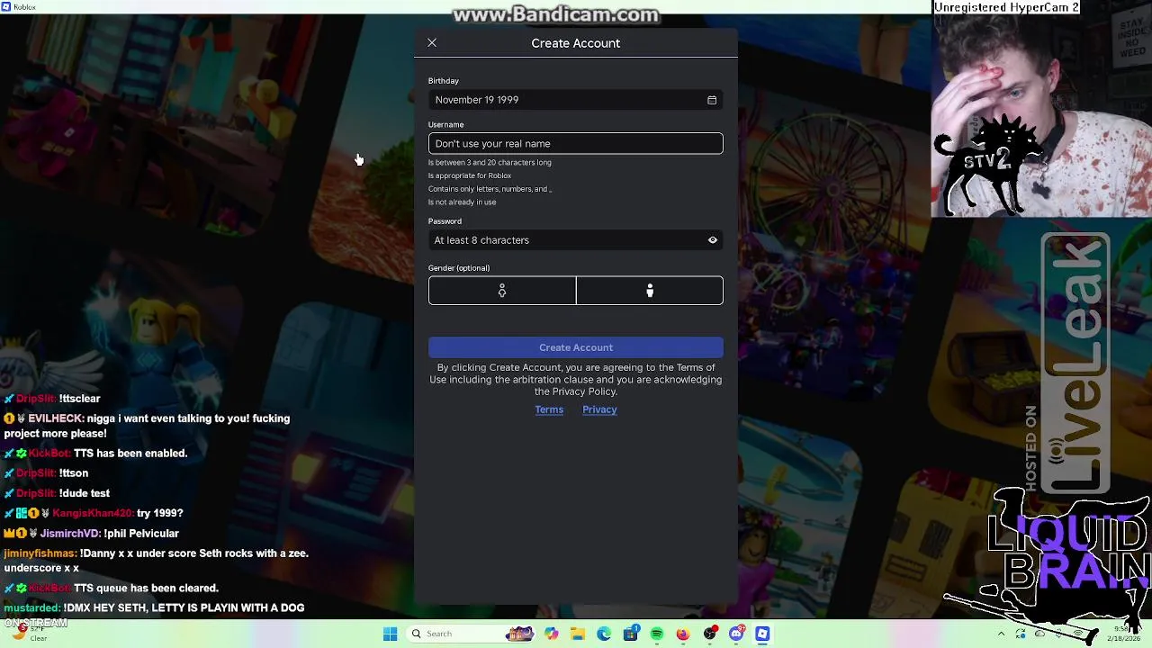This screenshot has height=648, width=1152.
Task: Click the 'Gender (optional)' label
Action: coord(459,268)
